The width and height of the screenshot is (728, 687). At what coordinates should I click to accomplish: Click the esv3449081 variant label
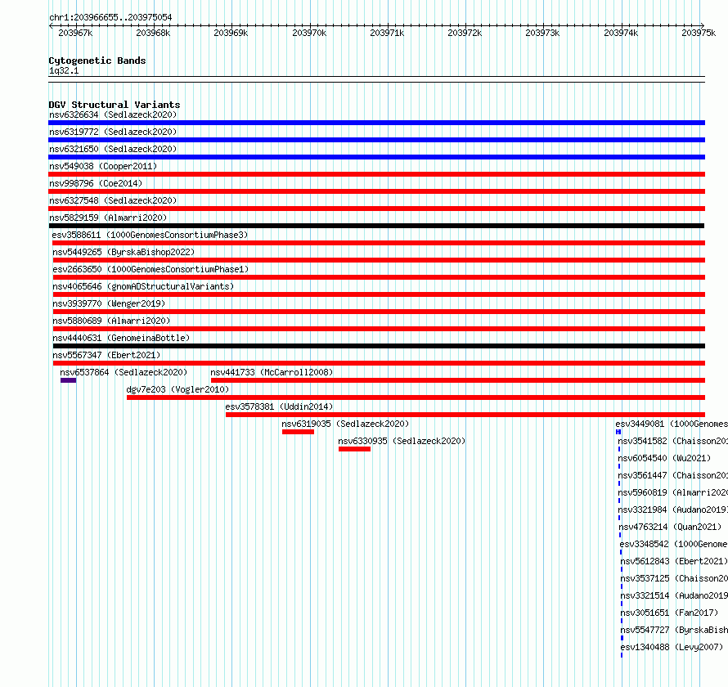click(672, 424)
